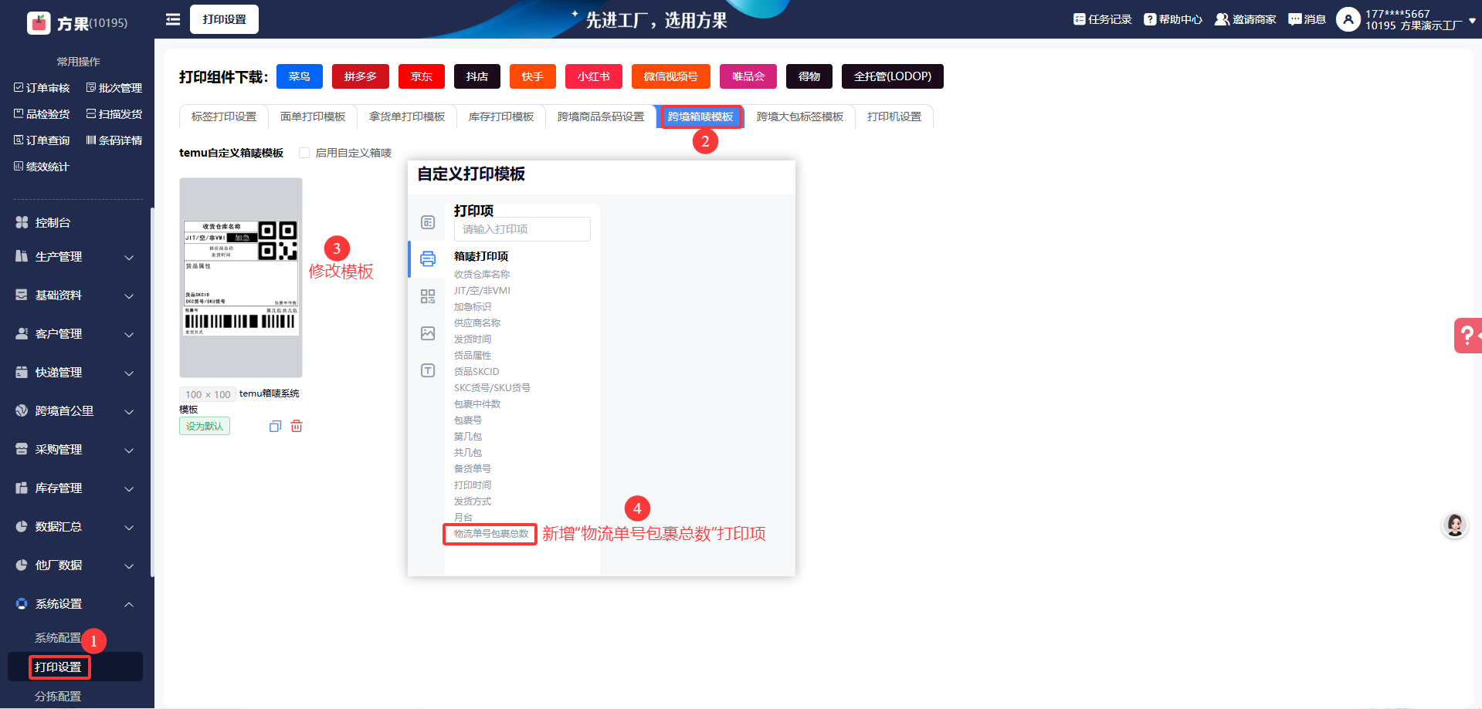
Task: Select the text icon in template editor
Action: coord(428,370)
